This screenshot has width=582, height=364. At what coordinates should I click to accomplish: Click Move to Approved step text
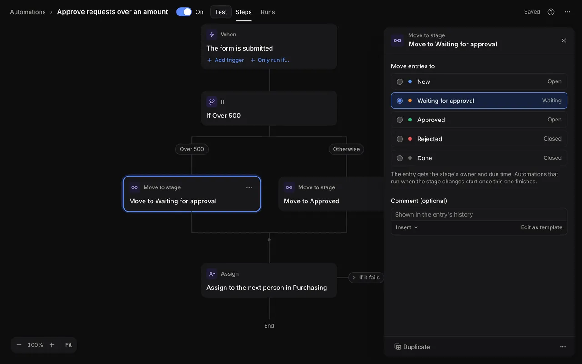pyautogui.click(x=311, y=201)
